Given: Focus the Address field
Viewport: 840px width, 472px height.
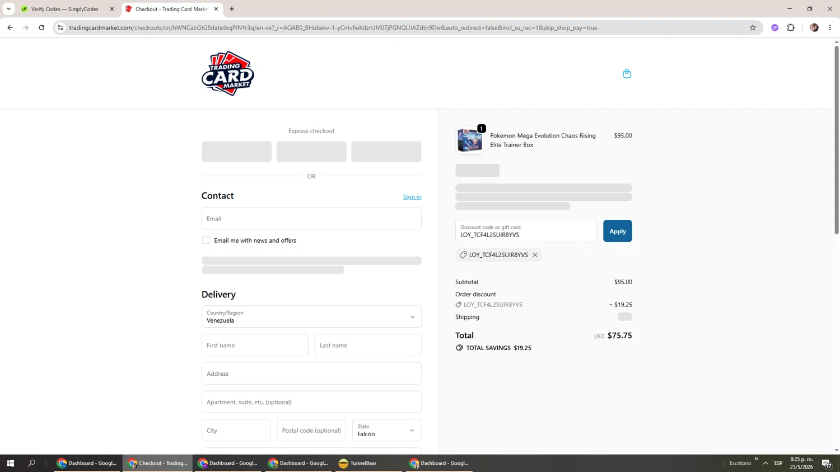Looking at the screenshot, I should 311,374.
